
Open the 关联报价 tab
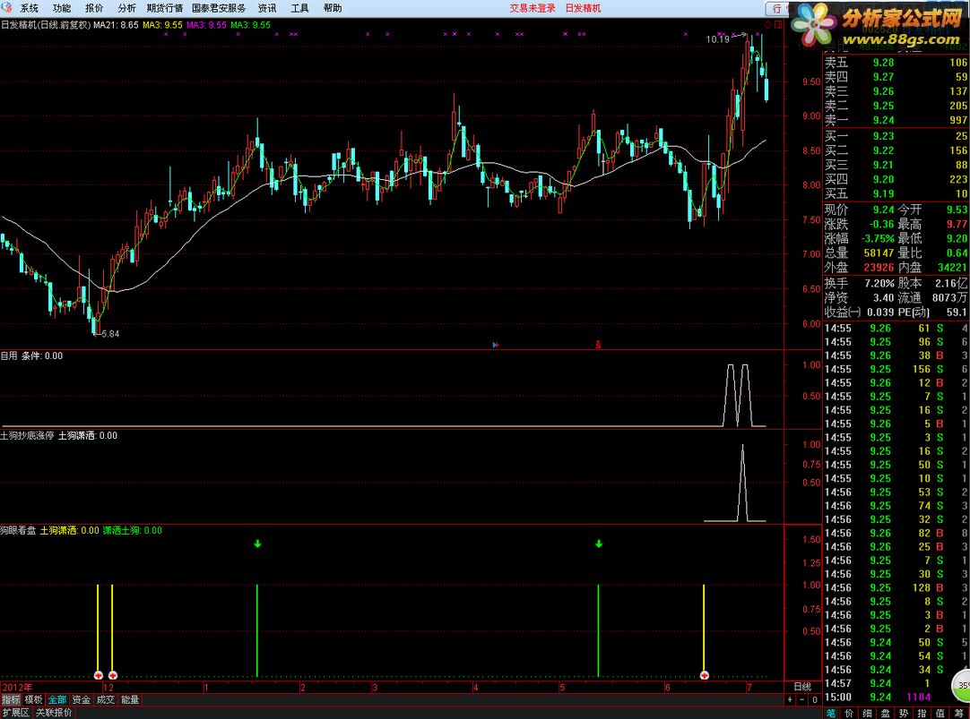tap(54, 712)
